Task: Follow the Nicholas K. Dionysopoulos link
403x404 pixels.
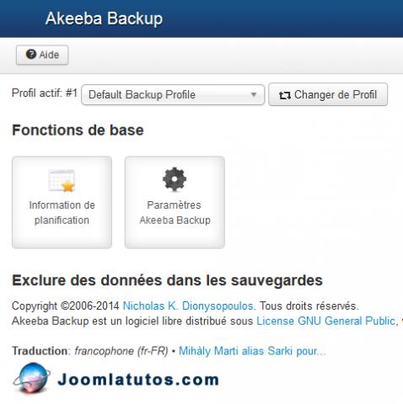Action: pyautogui.click(x=189, y=306)
